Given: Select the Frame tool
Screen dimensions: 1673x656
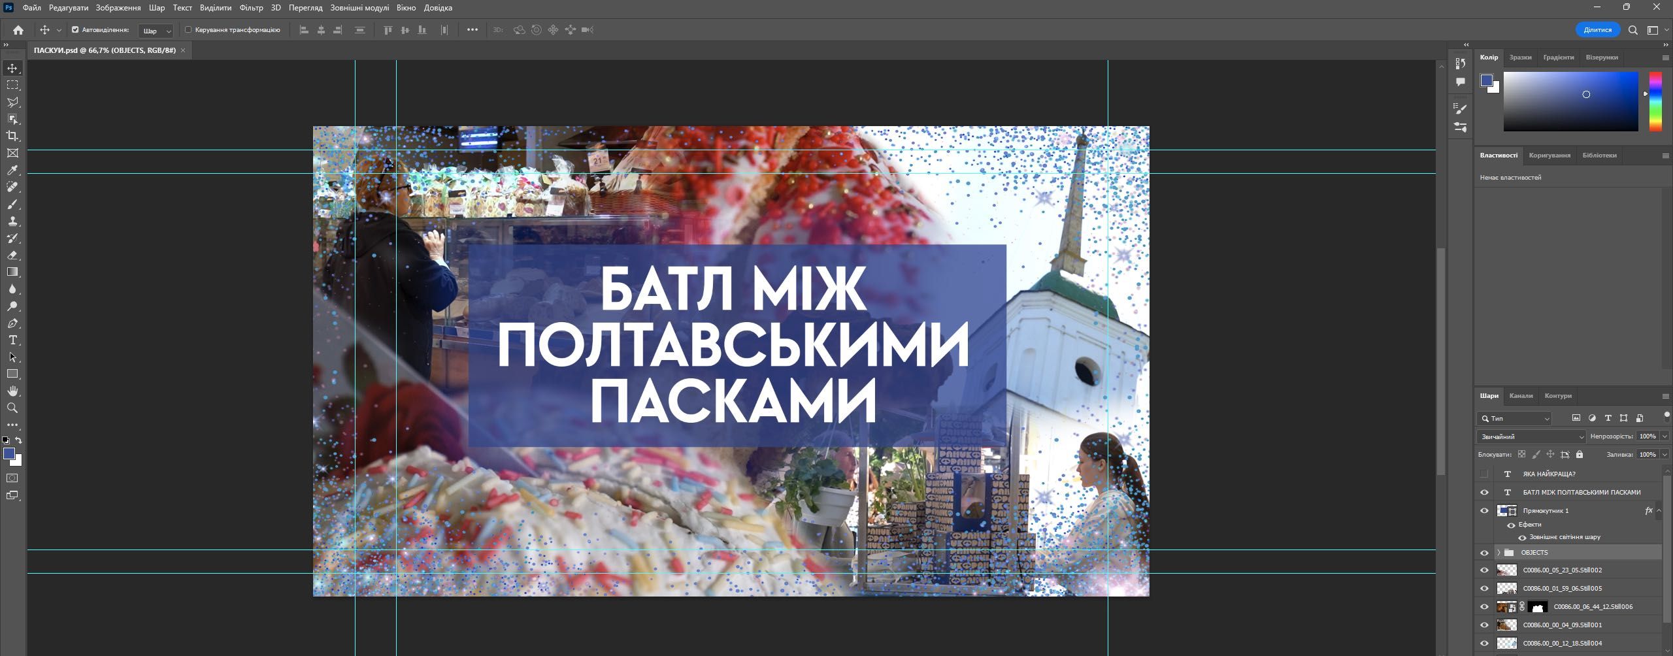Looking at the screenshot, I should pyautogui.click(x=12, y=153).
